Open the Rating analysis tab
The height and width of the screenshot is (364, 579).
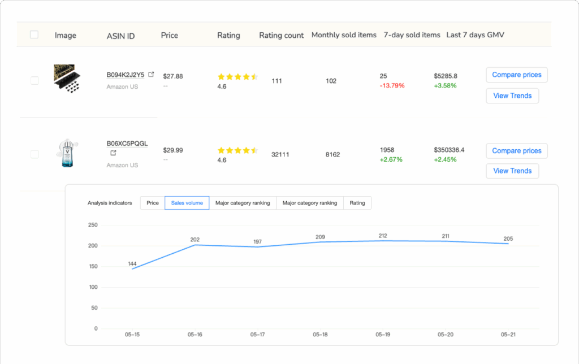pos(357,203)
